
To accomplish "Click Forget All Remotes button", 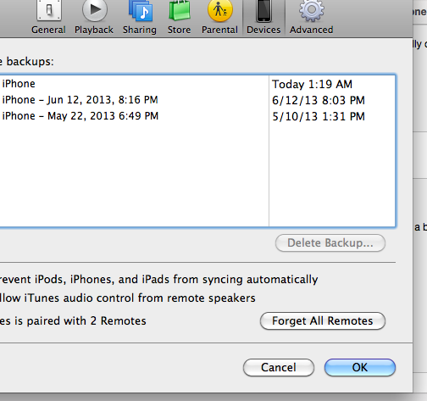I will click(323, 320).
